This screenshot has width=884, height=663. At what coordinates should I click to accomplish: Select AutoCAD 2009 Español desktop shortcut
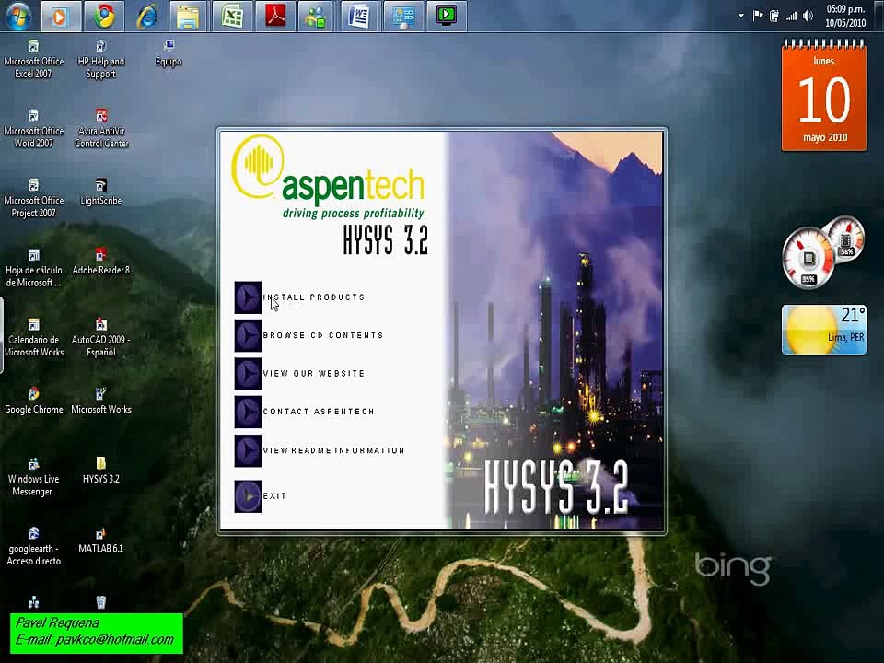tap(101, 338)
